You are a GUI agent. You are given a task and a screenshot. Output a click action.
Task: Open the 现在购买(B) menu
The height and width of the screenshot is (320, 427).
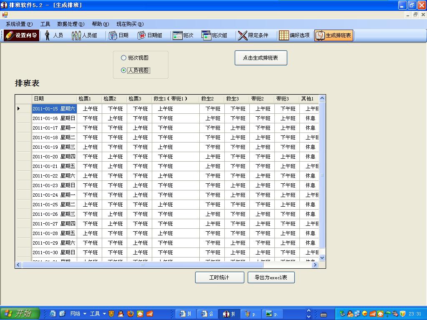[x=130, y=24]
